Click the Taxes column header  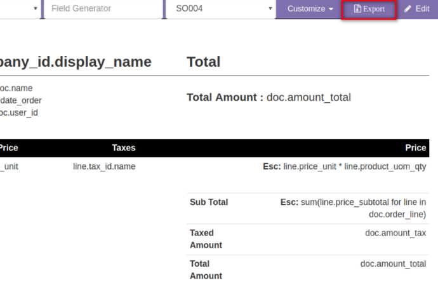coord(124,148)
